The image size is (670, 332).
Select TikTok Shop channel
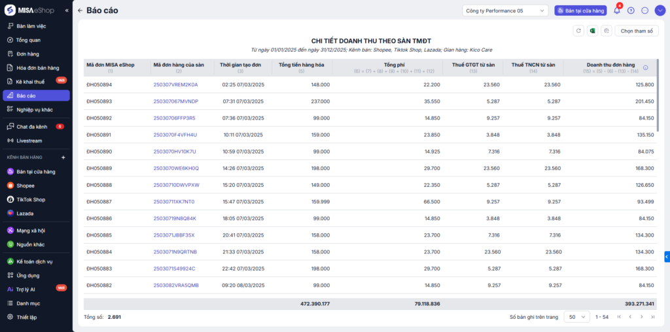(31, 199)
